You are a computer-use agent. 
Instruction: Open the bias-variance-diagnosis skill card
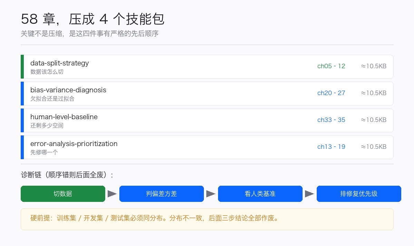point(207,93)
